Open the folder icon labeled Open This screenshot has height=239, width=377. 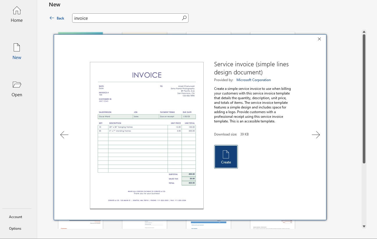coord(17,85)
